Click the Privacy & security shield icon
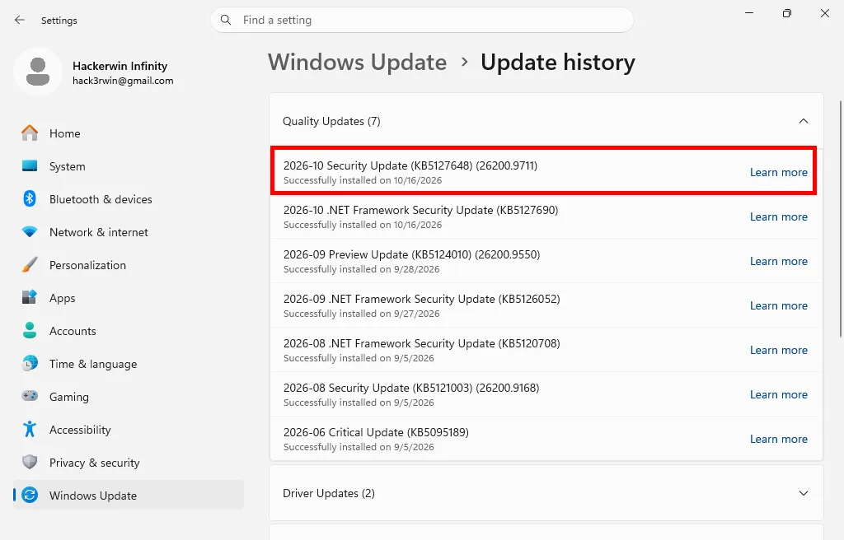The width and height of the screenshot is (844, 540). pyautogui.click(x=30, y=462)
